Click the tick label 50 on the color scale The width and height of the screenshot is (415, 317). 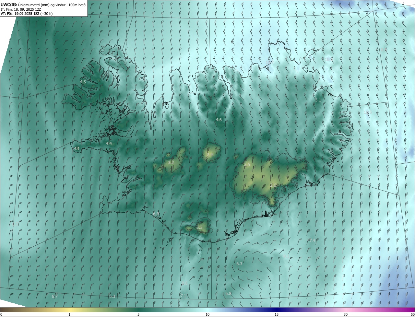(412, 314)
